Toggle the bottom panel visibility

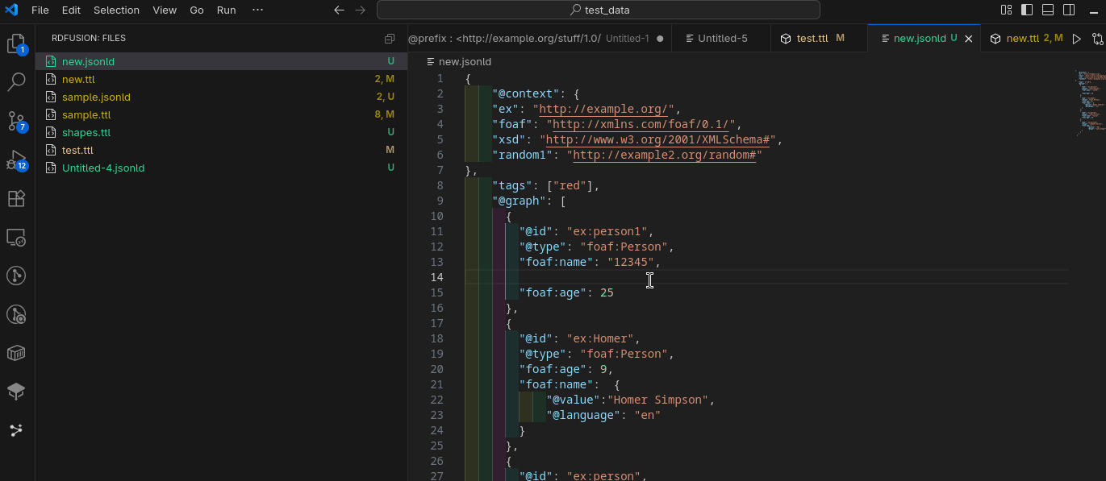point(1047,8)
